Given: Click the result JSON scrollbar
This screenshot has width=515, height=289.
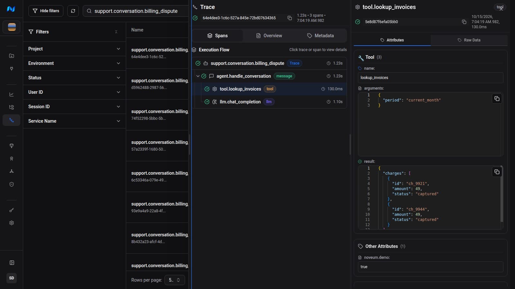Looking at the screenshot, I should (x=501, y=194).
